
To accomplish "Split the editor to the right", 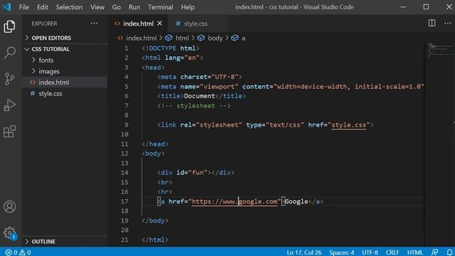I will [x=432, y=23].
